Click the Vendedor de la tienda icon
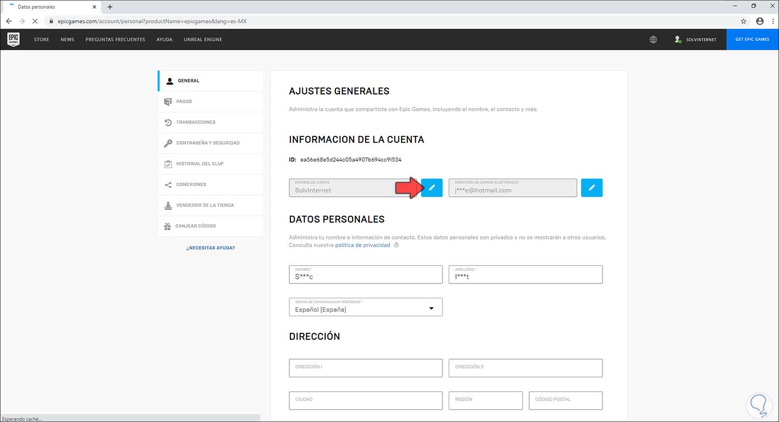Screen dimensions: 779x422 168,206
